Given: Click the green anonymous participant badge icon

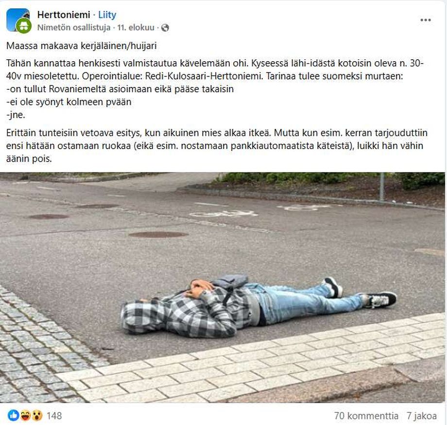Looking at the screenshot, I should click(24, 26).
